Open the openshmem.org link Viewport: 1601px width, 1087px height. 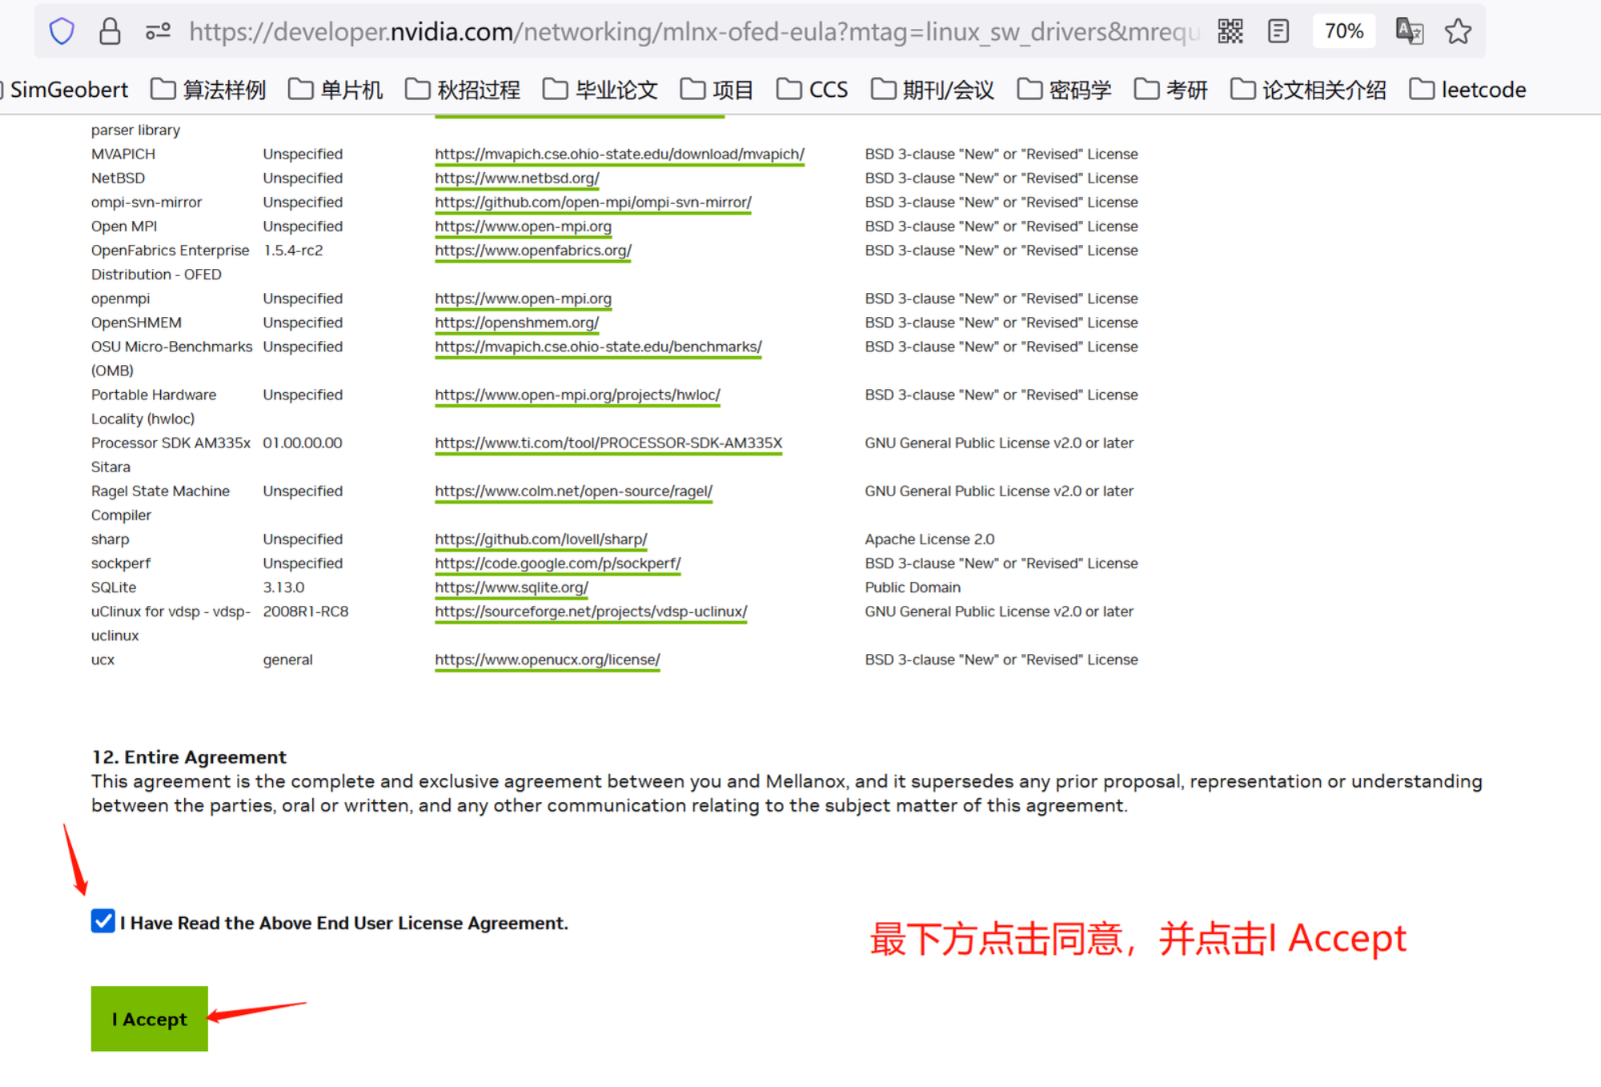[x=516, y=322]
